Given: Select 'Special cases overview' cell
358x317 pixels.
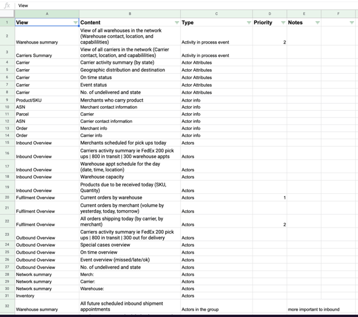Looking at the screenshot, I should click(130, 244).
